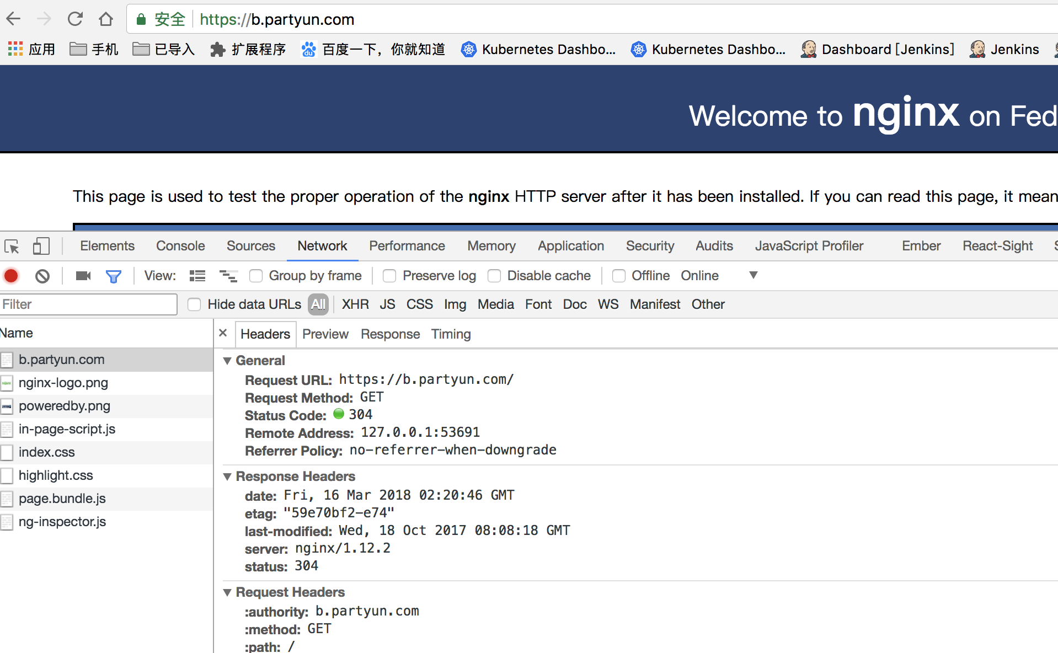Open the first Kubernetes Dashboard bookmark

pyautogui.click(x=538, y=49)
